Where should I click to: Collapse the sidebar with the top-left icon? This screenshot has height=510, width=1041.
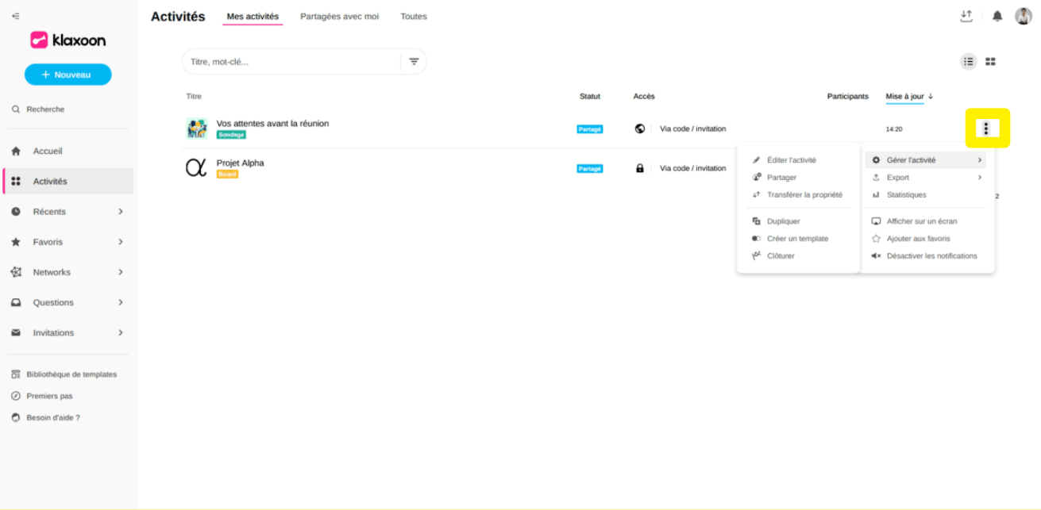point(16,16)
